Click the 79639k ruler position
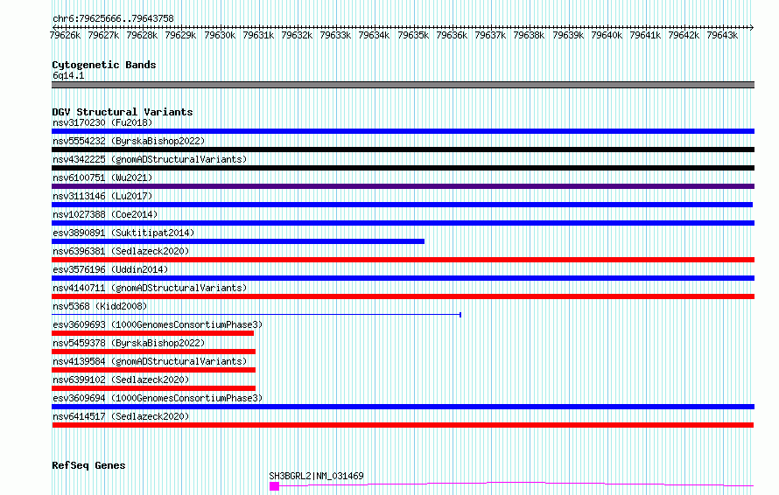Screen dimensions: 779x495 click(568, 35)
